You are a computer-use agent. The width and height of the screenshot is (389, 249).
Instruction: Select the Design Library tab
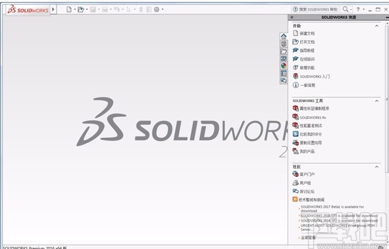click(284, 44)
